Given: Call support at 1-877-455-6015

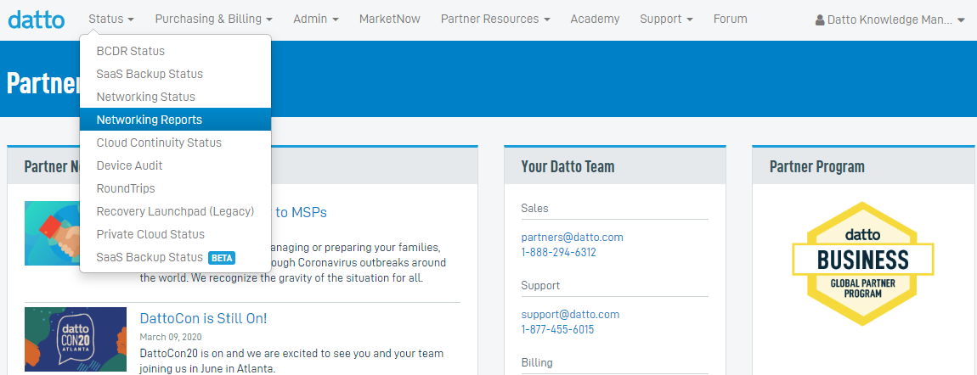Looking at the screenshot, I should click(557, 329).
